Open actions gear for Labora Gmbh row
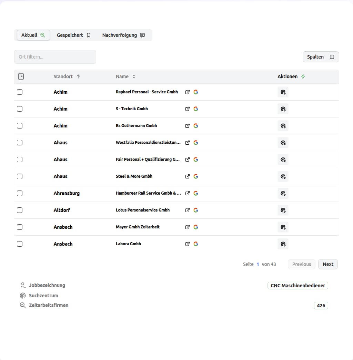Image resolution: width=353 pixels, height=360 pixels. pyautogui.click(x=283, y=244)
